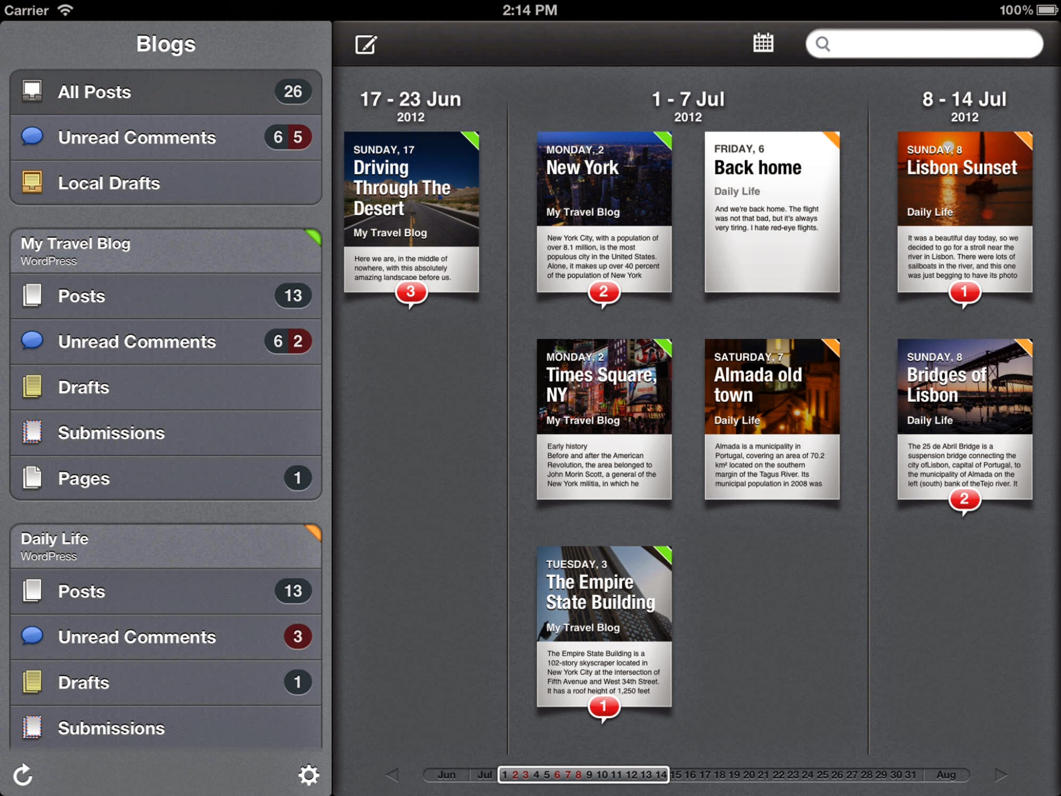Open the Back home post card
1061x796 pixels.
pos(771,211)
